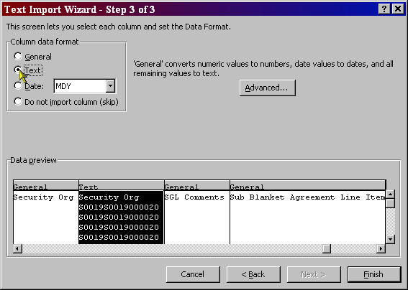Select the Date format radio button
This screenshot has width=408, height=290.
(18, 85)
